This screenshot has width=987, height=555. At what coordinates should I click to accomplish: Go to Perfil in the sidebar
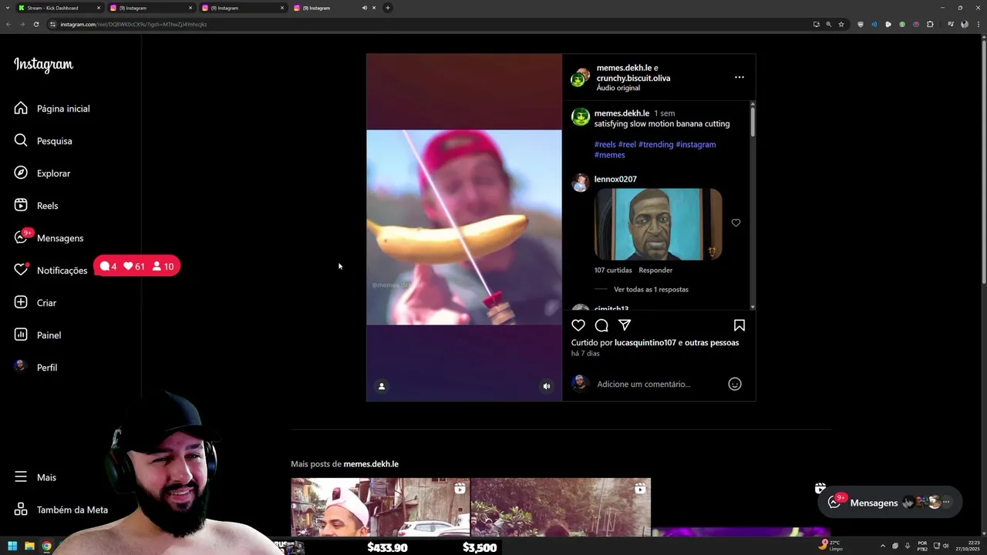(36, 368)
